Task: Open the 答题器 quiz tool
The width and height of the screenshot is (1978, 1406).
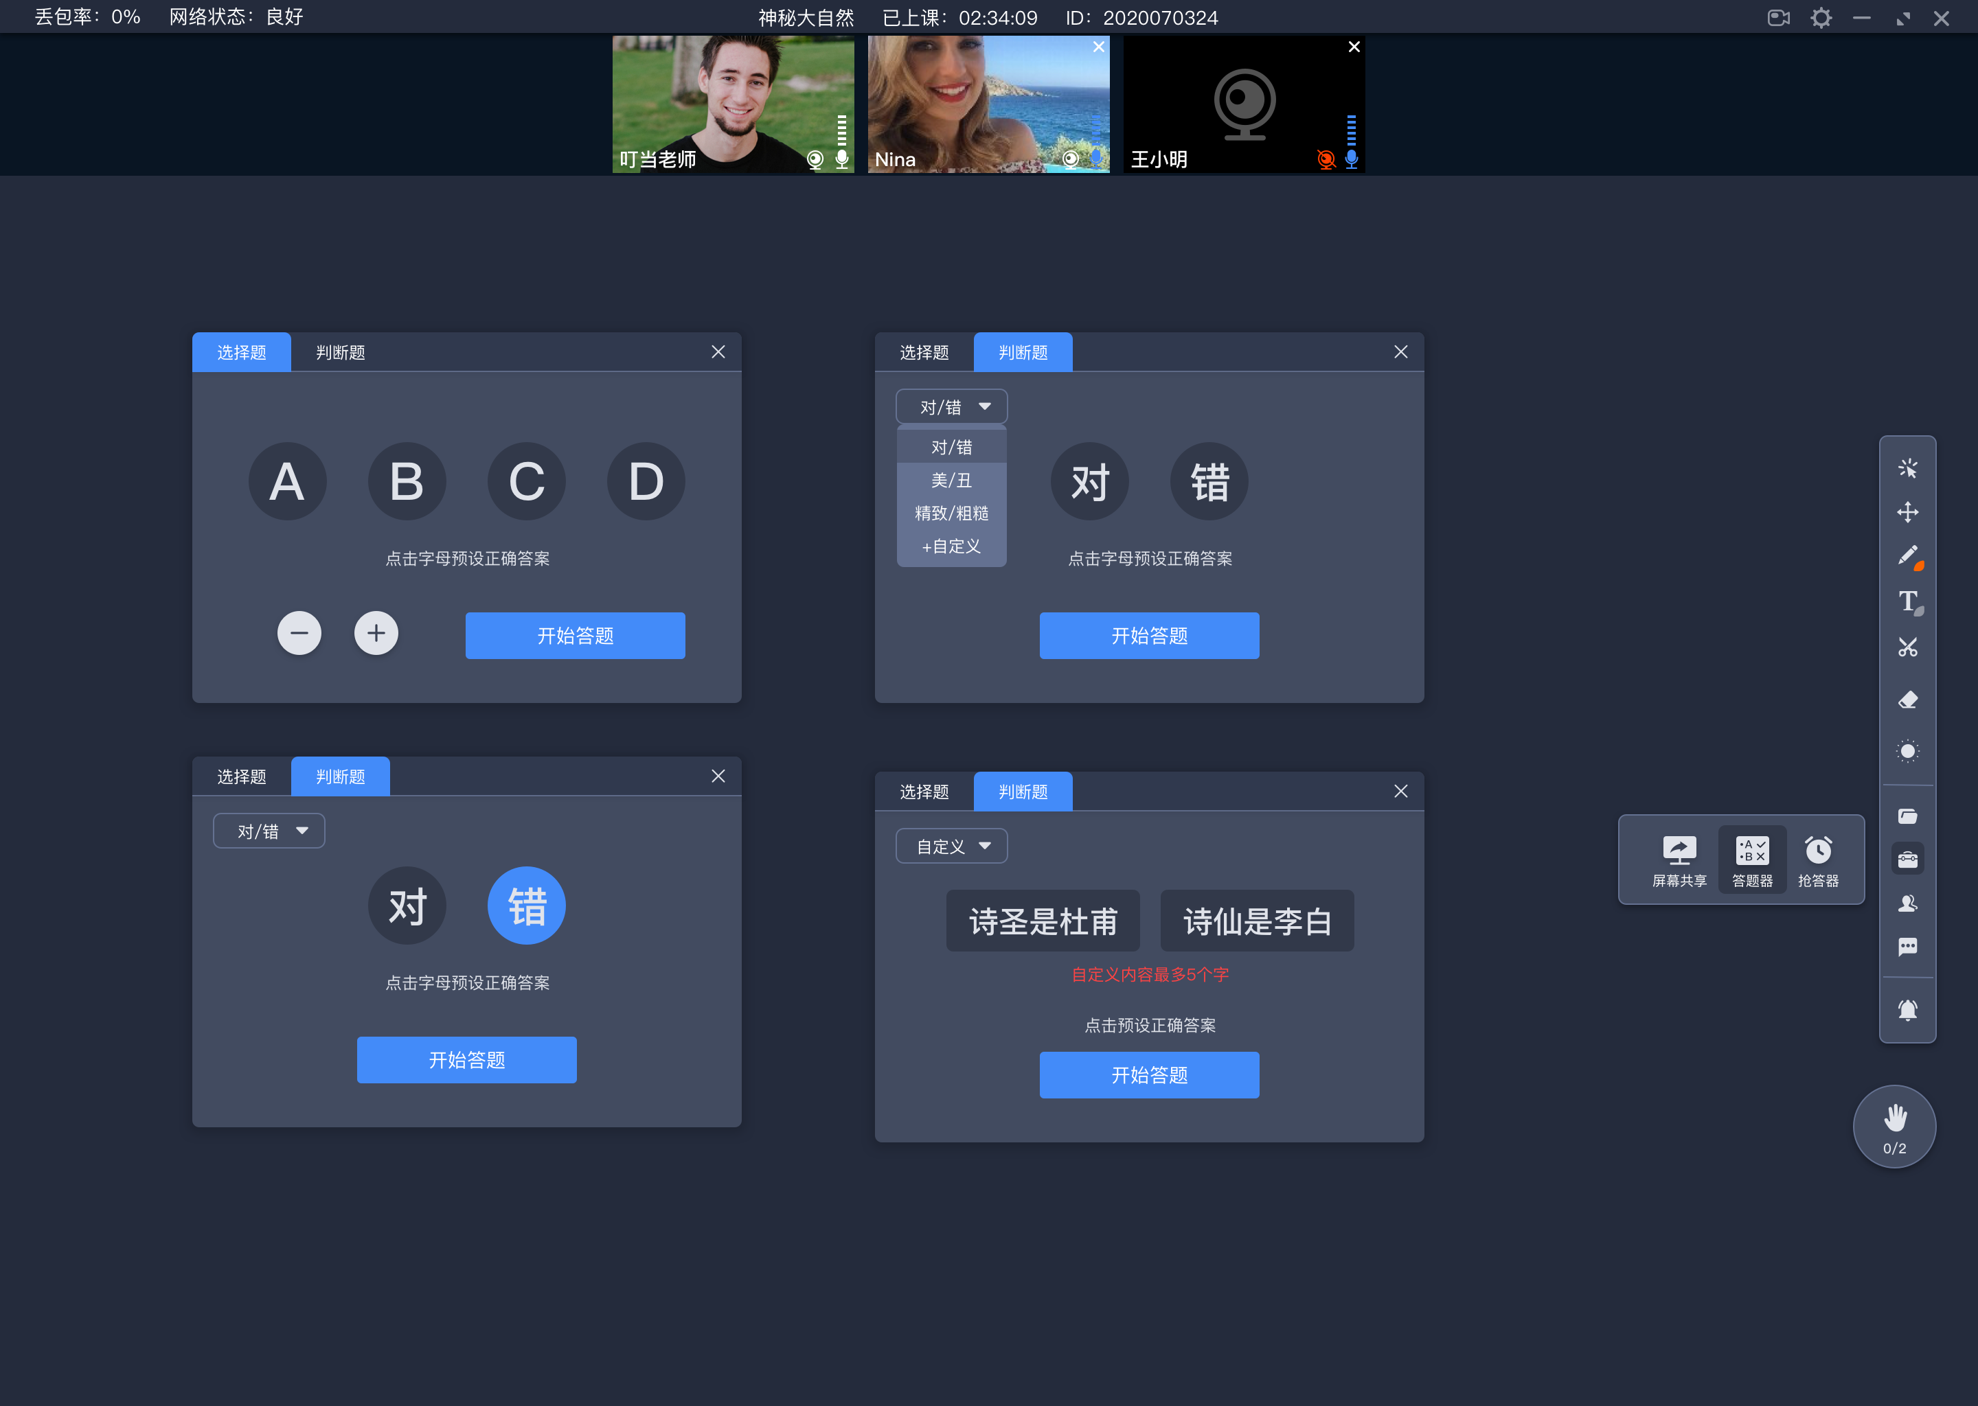Action: tap(1750, 857)
